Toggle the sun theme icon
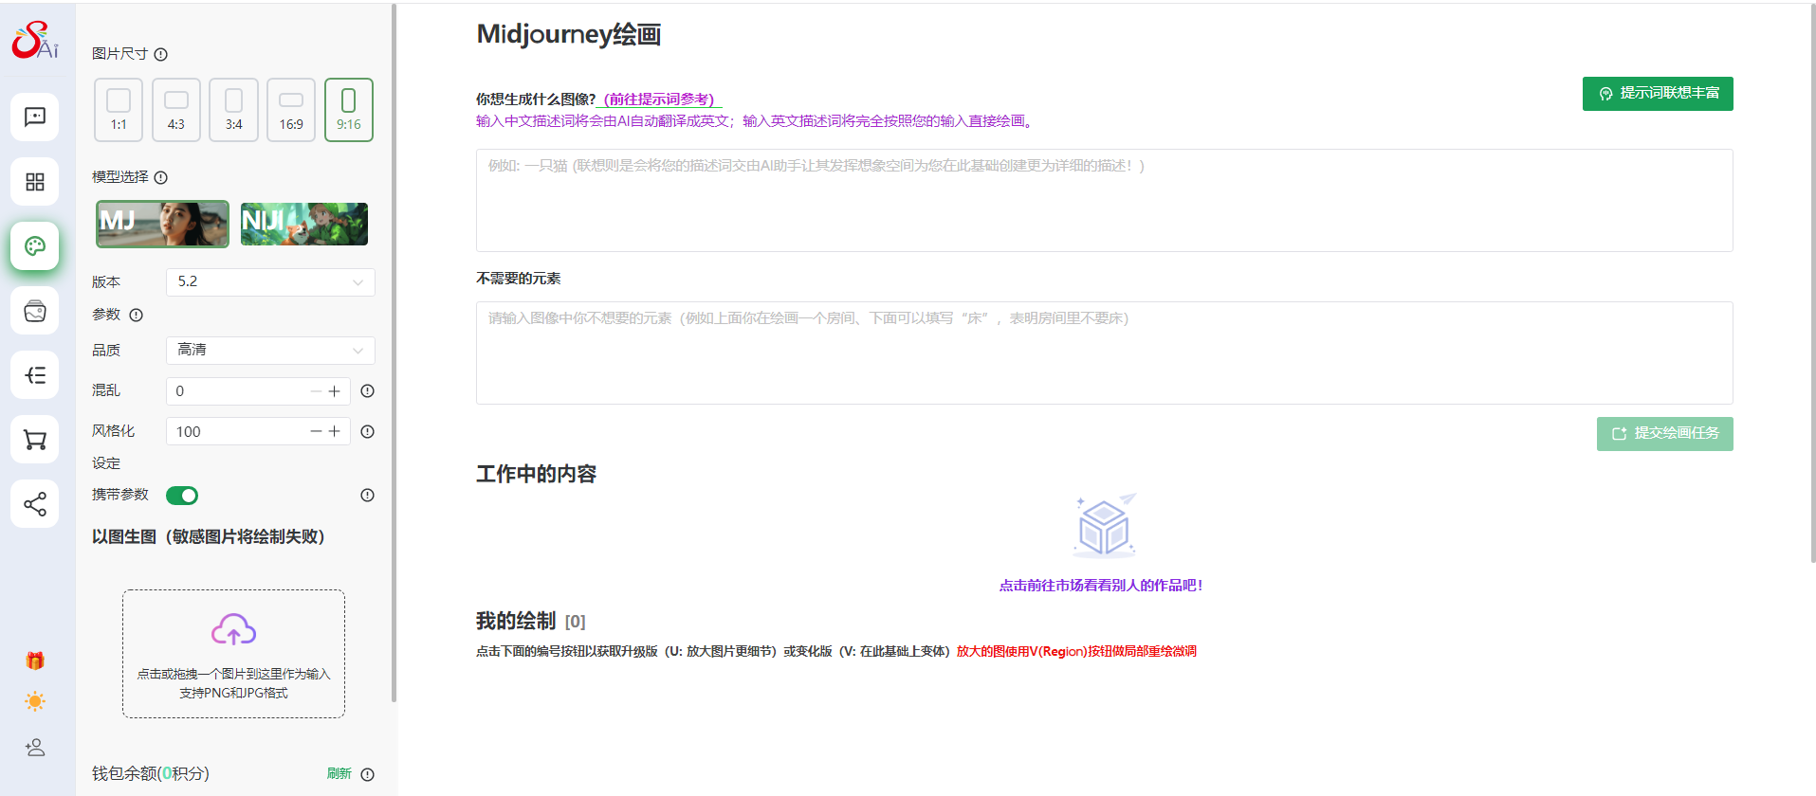1816x796 pixels. click(35, 701)
